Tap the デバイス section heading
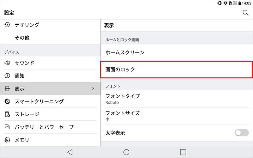253x158 pixels. pyautogui.click(x=11, y=52)
